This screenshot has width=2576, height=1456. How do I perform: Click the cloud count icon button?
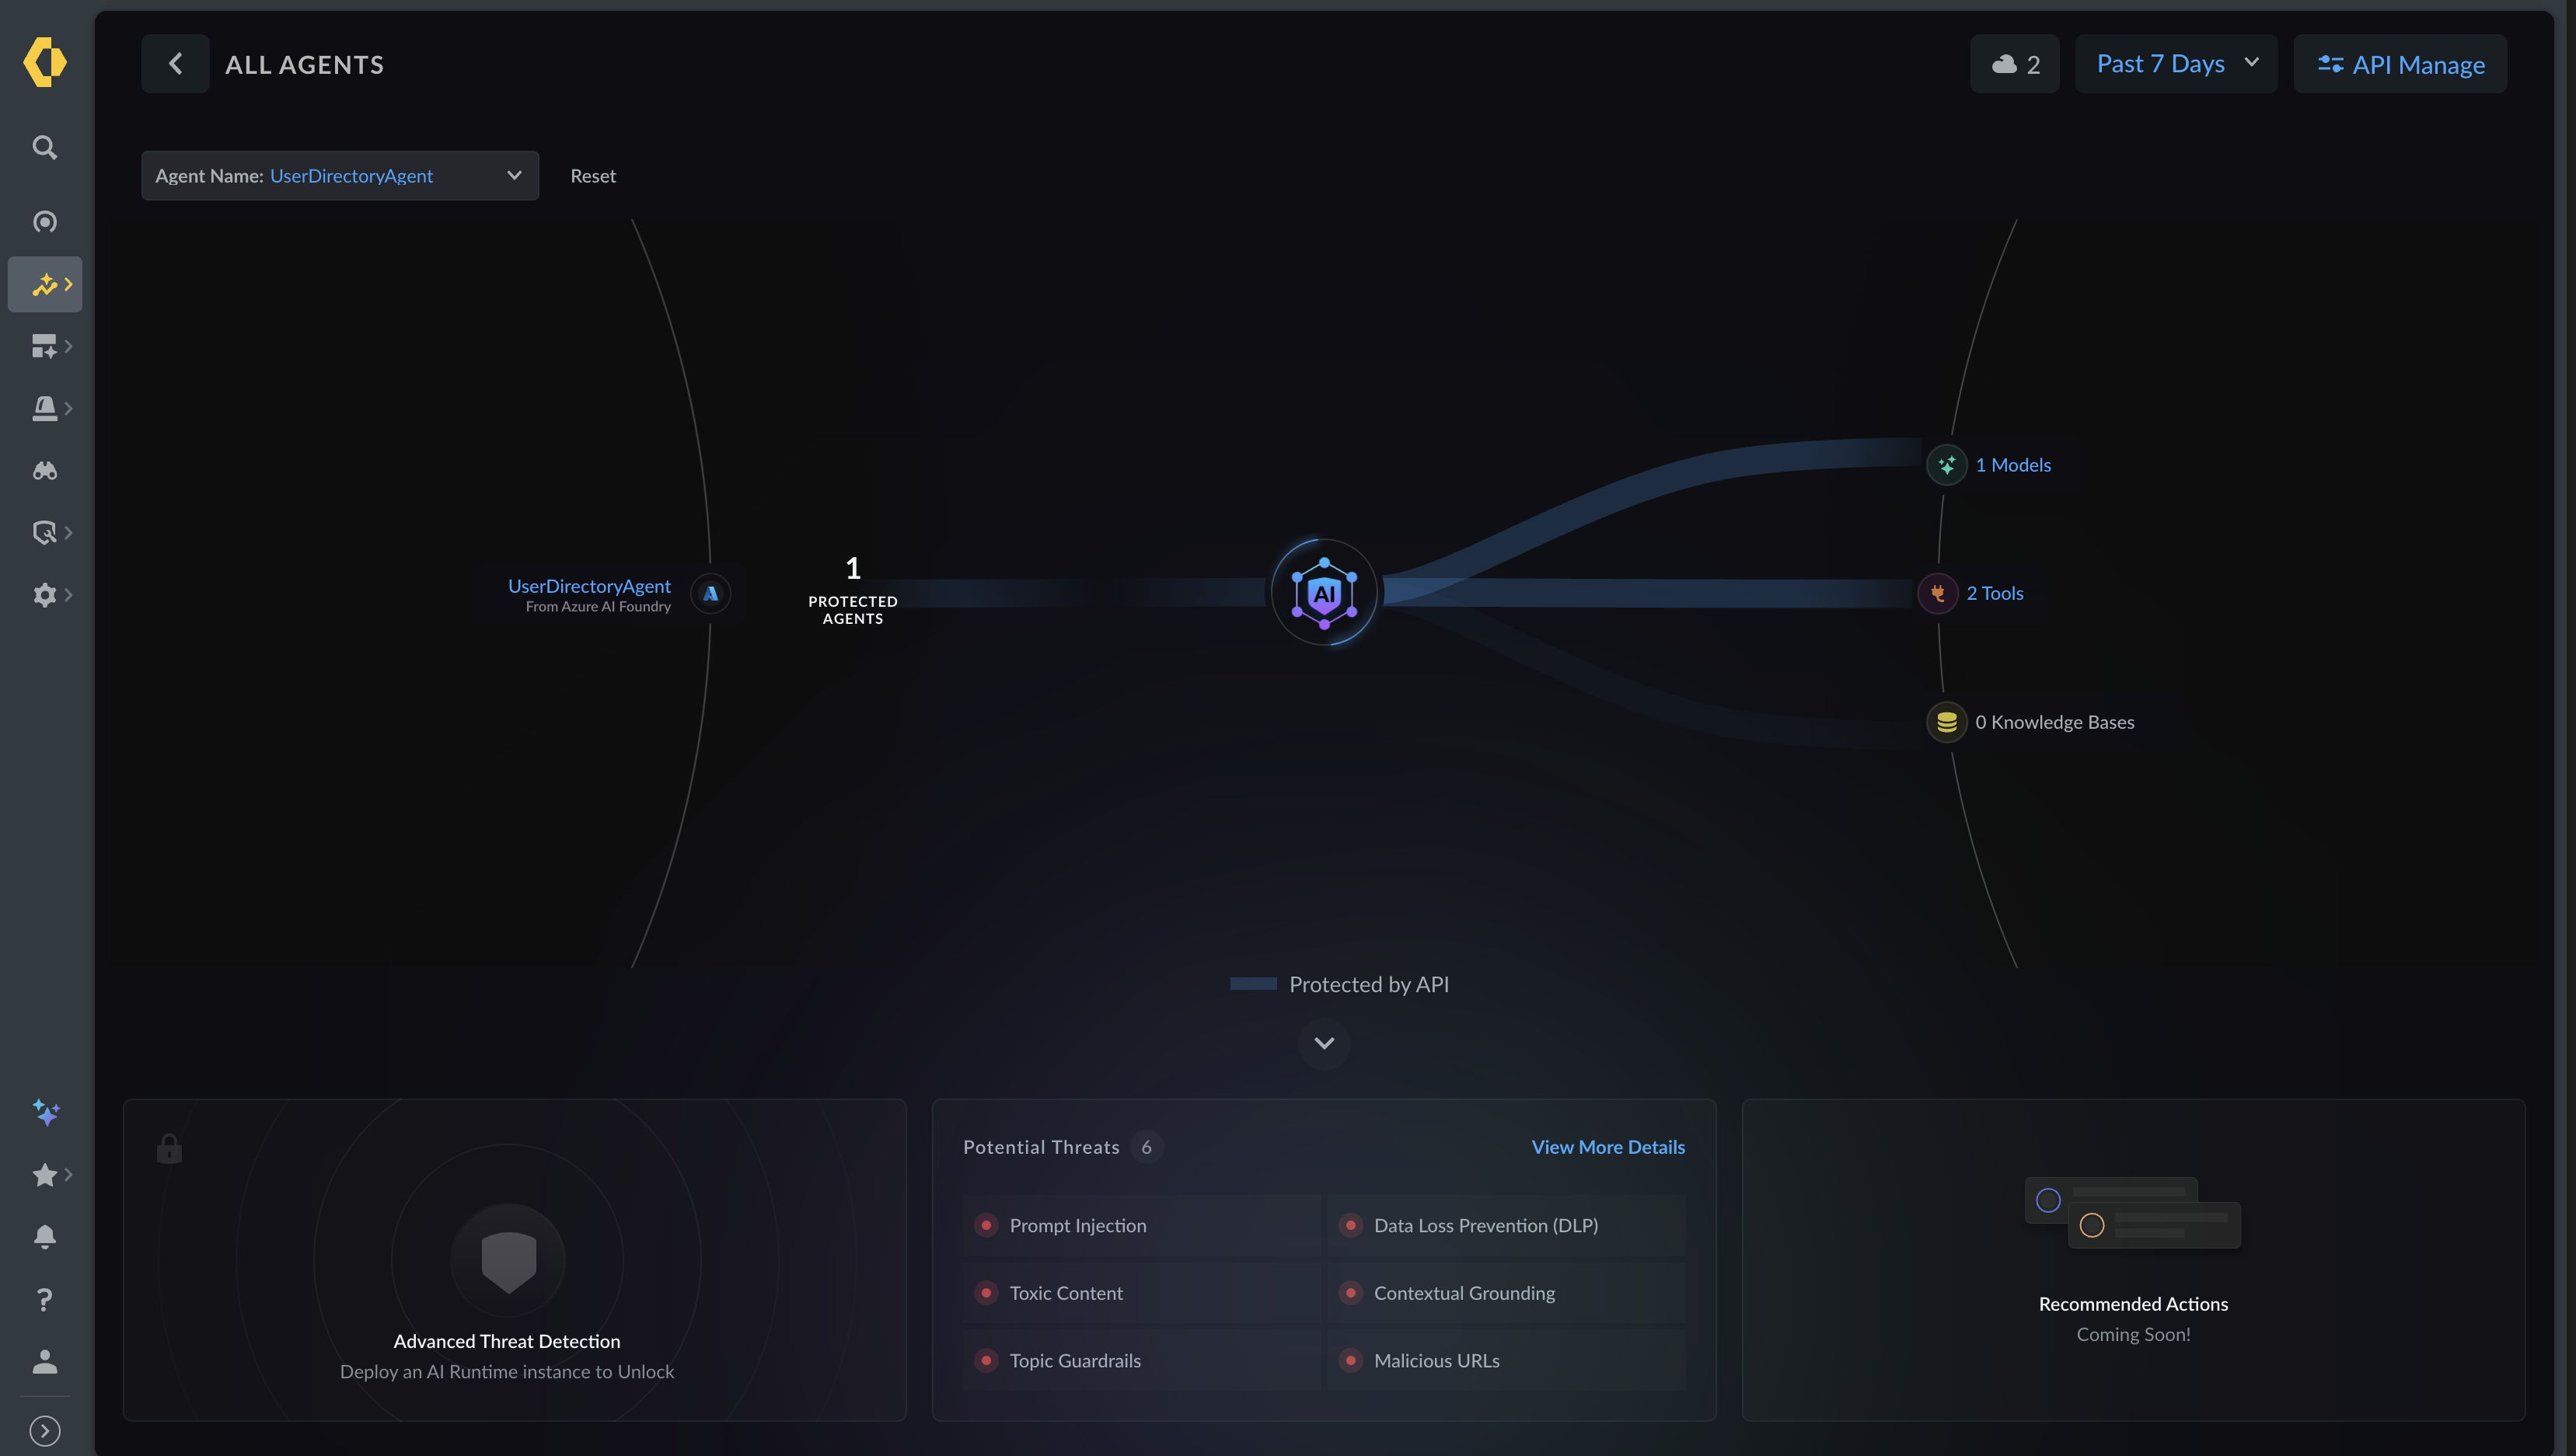coord(2014,64)
